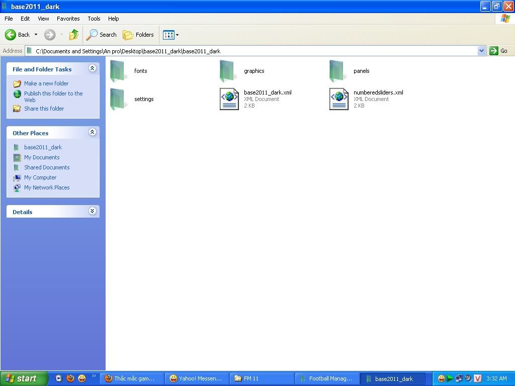515x386 pixels.
Task: Open the Back history dropdown arrow
Action: tap(36, 35)
